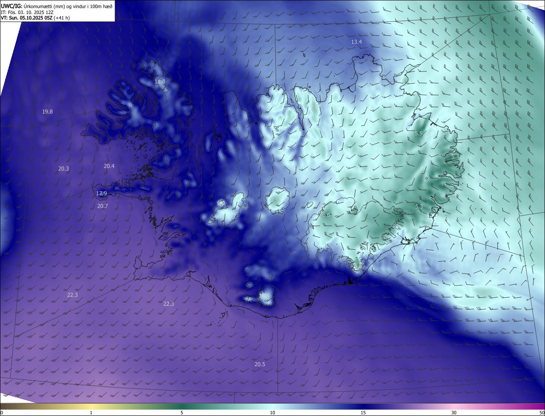Click the '1' tick on the colour scale
Screen dimensions: 545x416
coord(91,413)
